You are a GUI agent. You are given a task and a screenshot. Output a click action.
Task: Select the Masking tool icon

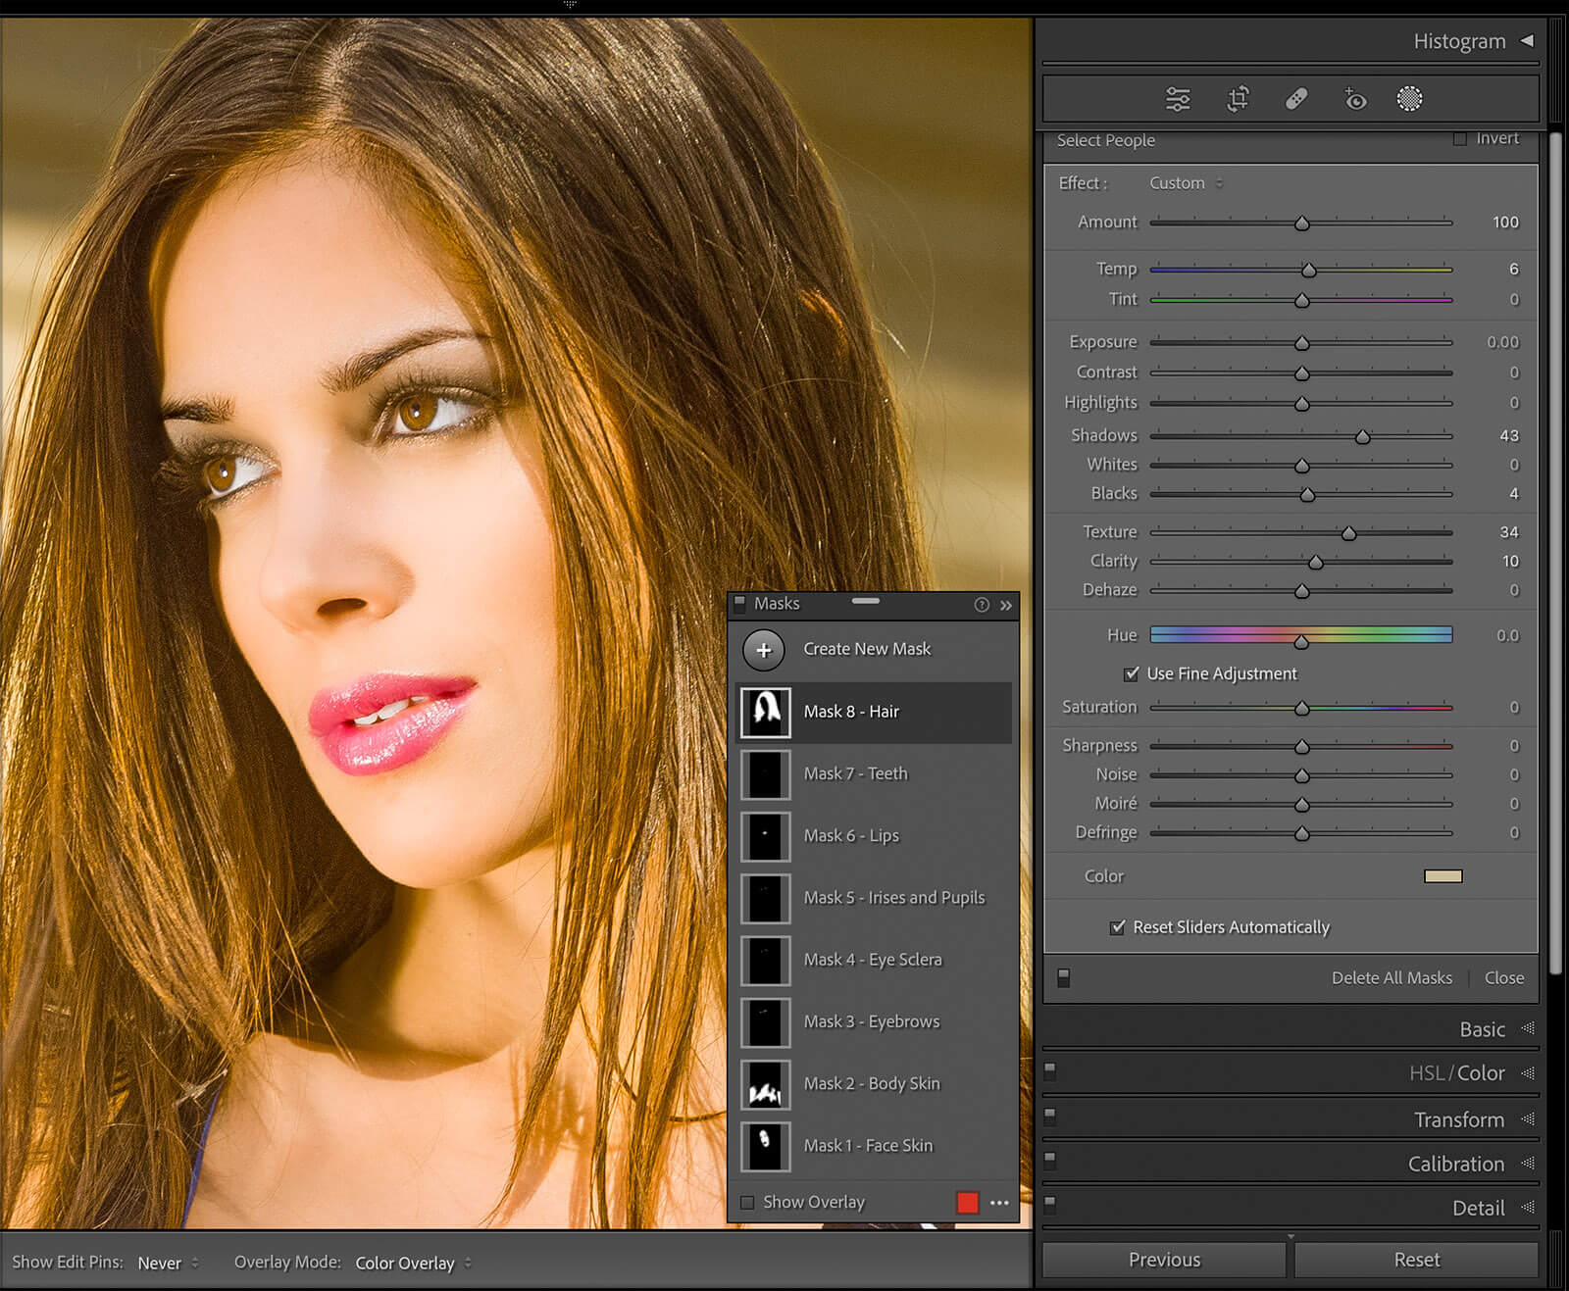coord(1409,99)
